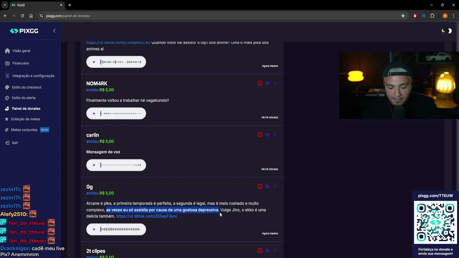
Task: Click the Exibição de metas star icon
Action: tap(8, 119)
